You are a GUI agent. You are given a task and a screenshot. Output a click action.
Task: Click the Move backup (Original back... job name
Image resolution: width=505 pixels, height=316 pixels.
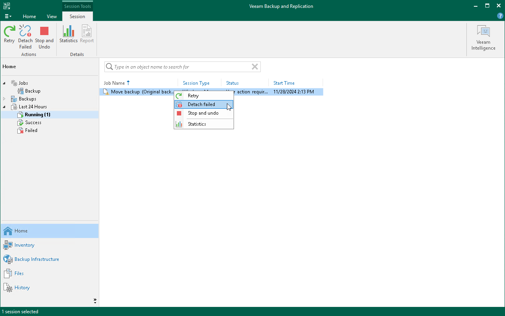click(142, 92)
